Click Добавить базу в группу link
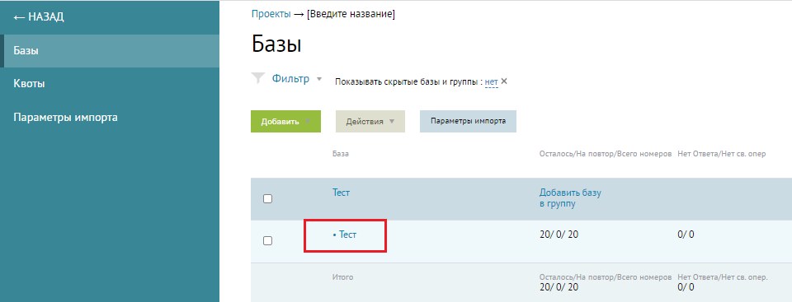 pyautogui.click(x=570, y=198)
